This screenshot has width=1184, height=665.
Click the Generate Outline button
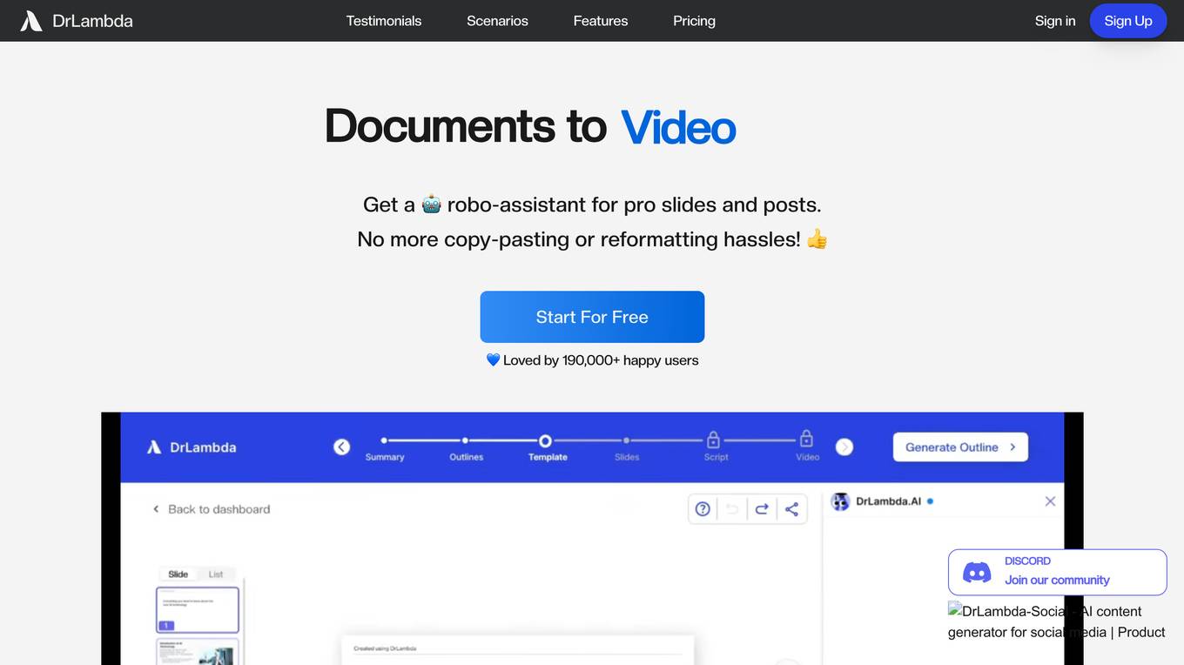[x=960, y=447]
